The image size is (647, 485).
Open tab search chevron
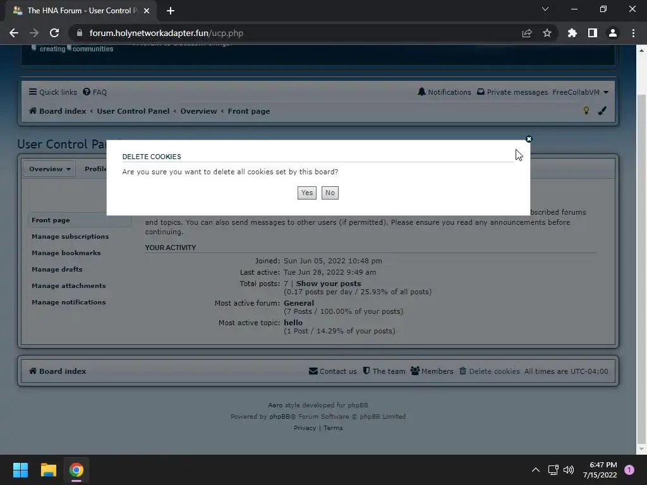pyautogui.click(x=545, y=9)
